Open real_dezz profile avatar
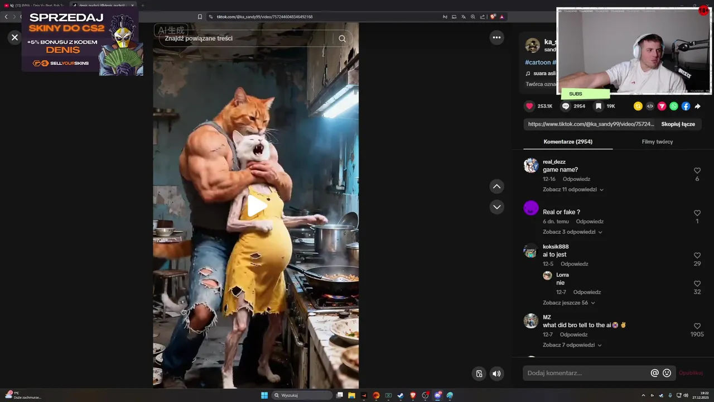 [x=531, y=165]
